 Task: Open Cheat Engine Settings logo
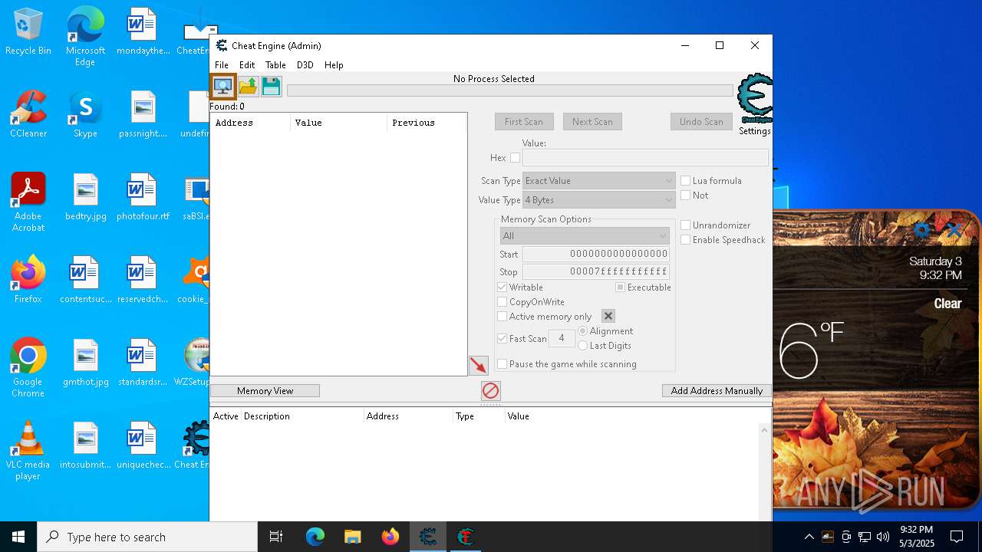pyautogui.click(x=755, y=99)
